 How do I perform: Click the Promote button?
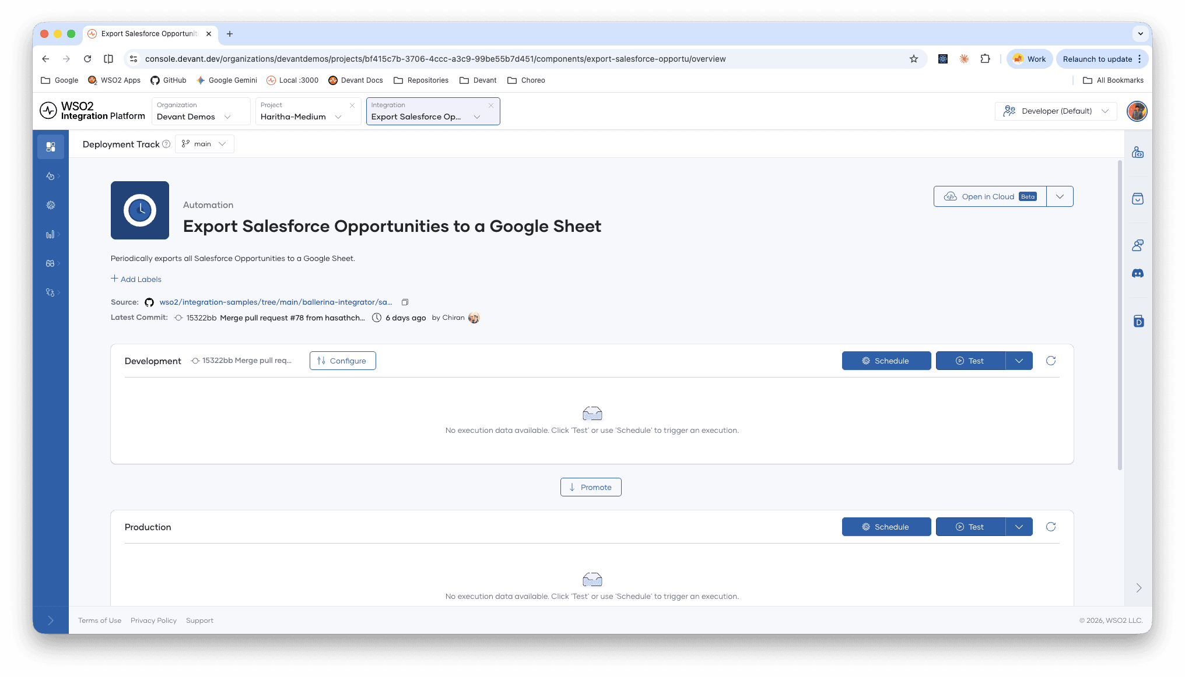(x=591, y=487)
